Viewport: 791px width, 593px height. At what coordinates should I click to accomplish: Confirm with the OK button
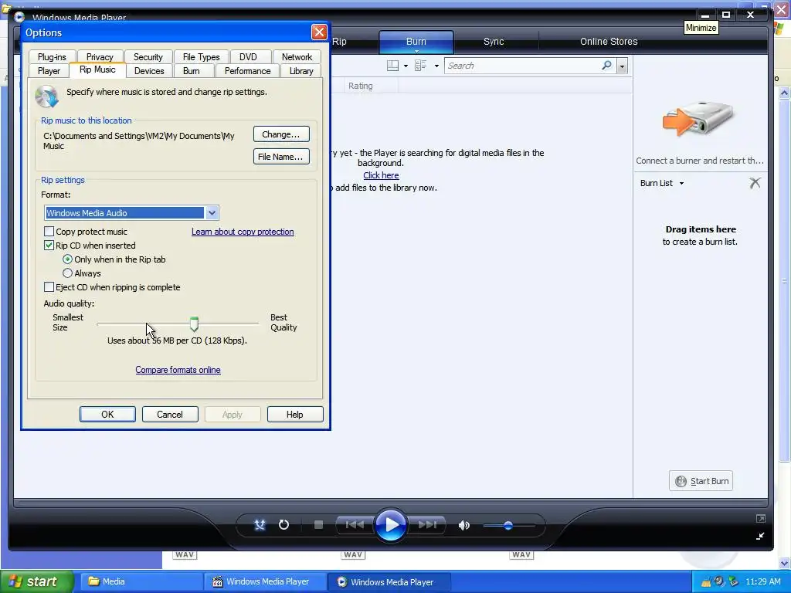coord(107,415)
